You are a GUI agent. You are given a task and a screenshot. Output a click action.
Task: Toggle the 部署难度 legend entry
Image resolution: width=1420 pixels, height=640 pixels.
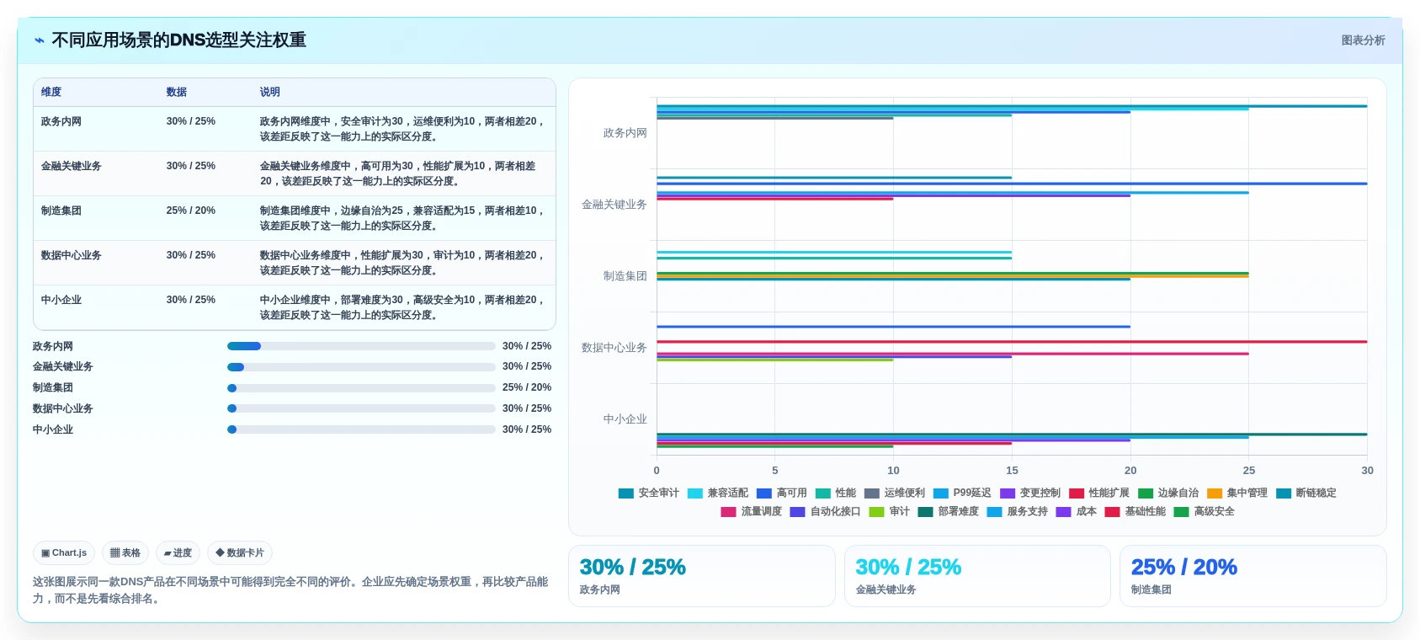coord(948,512)
